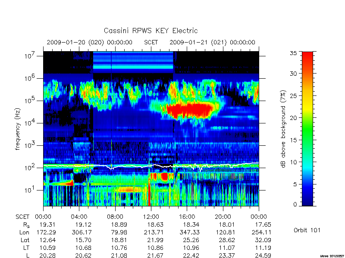Click the striped blue band above 10^6 Hz
Screen dimensions: 345x258
click(x=133, y=62)
